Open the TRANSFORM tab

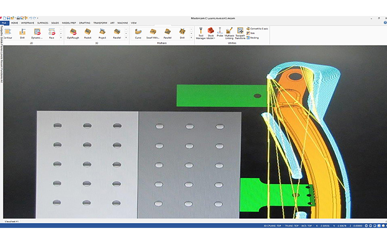[100, 23]
